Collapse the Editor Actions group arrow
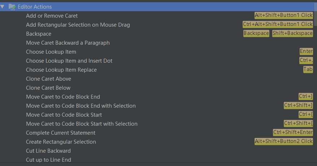This screenshot has height=166, width=317. 2,6
